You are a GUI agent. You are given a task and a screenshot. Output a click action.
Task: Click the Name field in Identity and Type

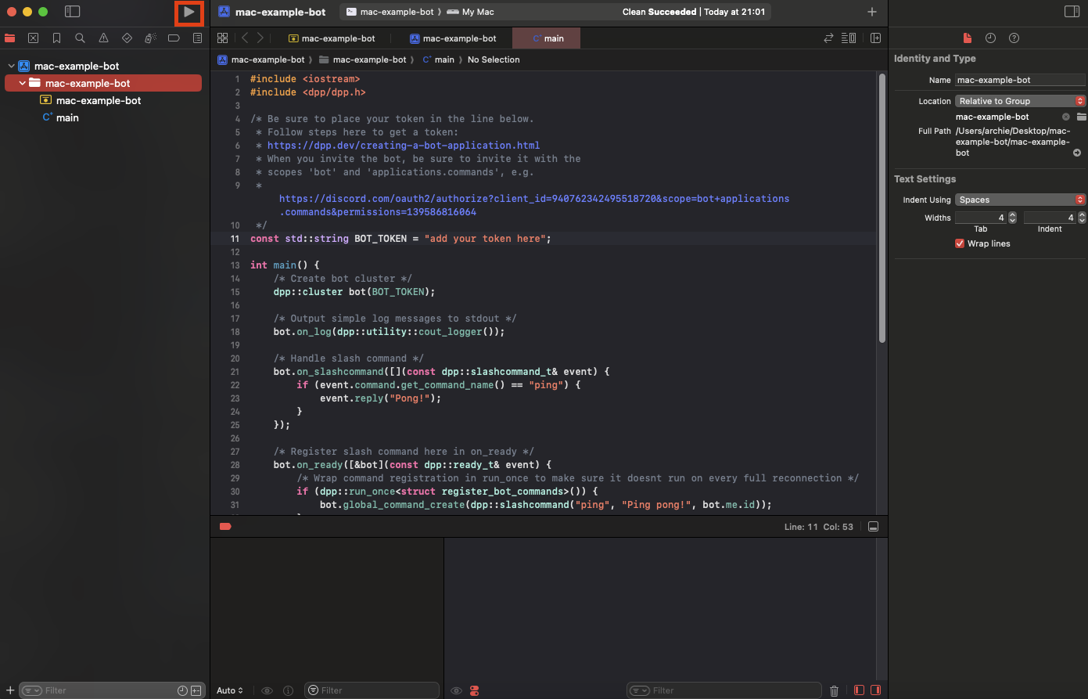(1019, 80)
